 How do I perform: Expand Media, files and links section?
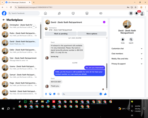coord(127,59)
